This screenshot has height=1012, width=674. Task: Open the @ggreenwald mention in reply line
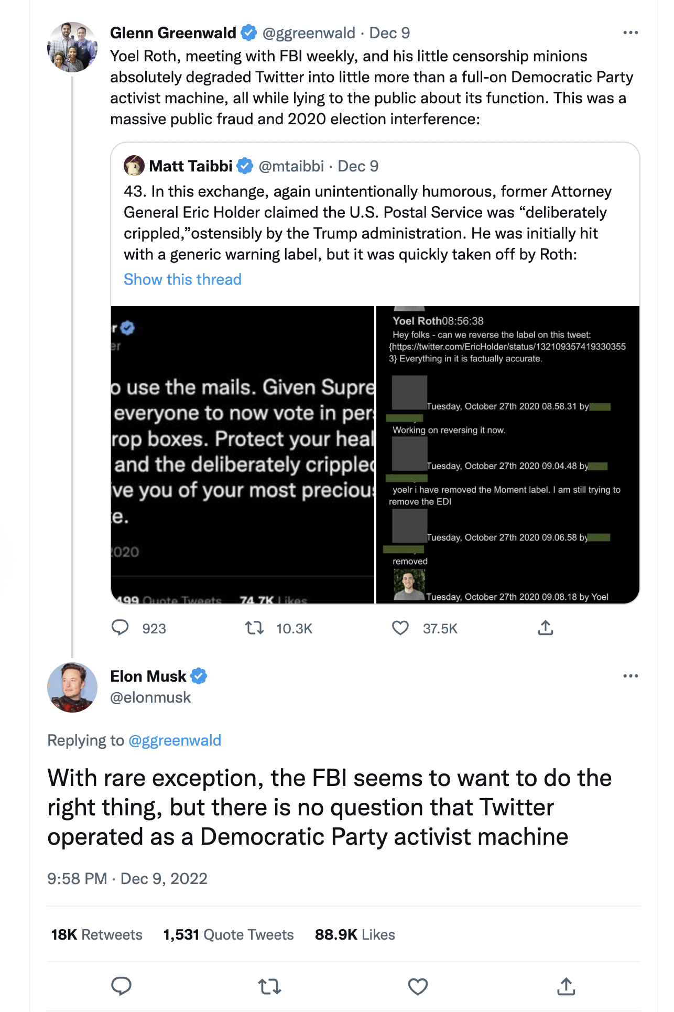pyautogui.click(x=175, y=740)
